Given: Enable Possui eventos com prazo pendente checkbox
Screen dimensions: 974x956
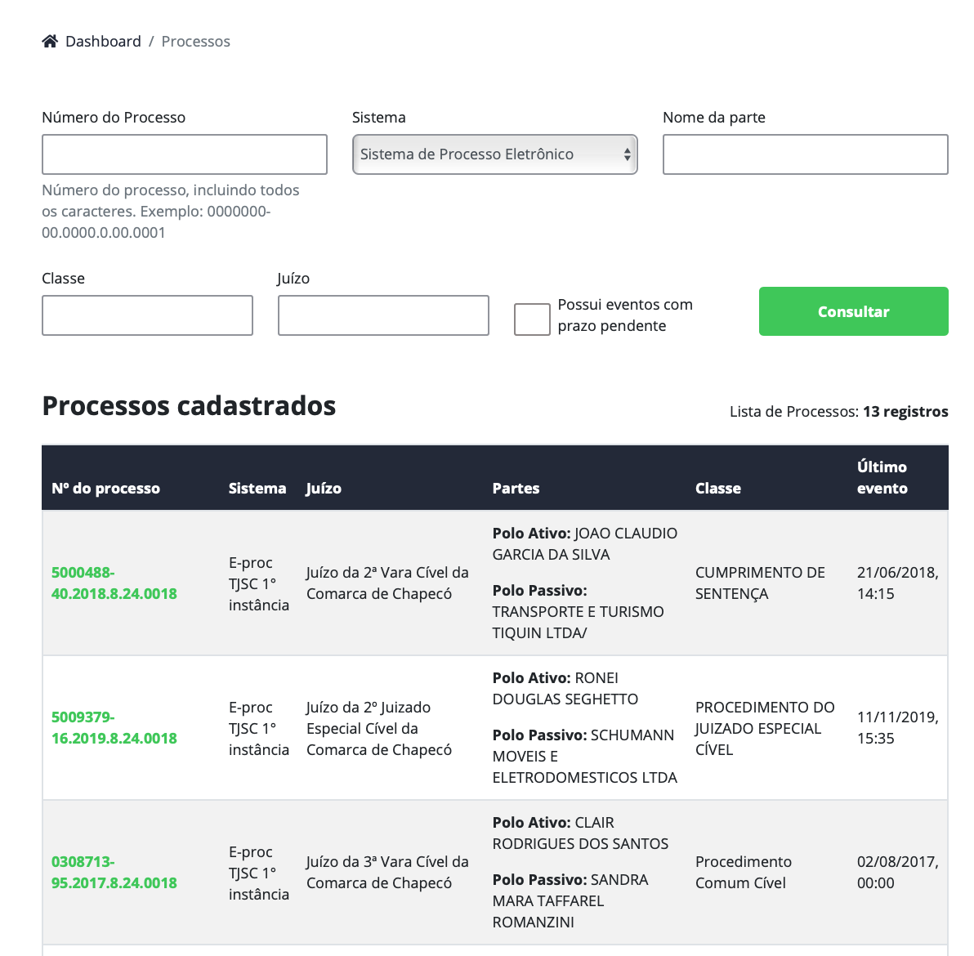Looking at the screenshot, I should [x=532, y=319].
